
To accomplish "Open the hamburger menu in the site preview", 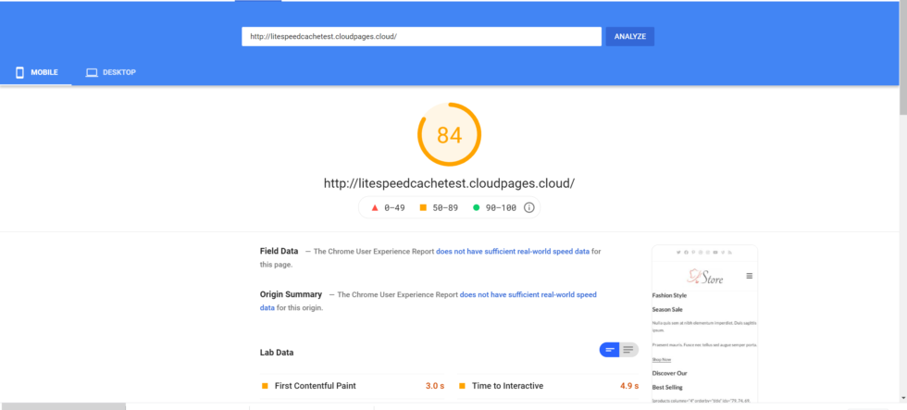I will point(750,276).
